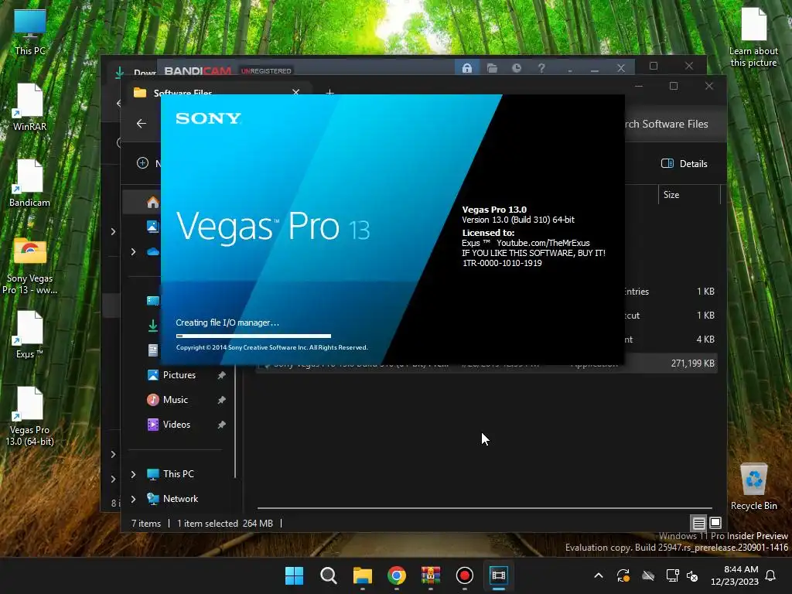The image size is (792, 594).
Task: Click the muted volume tray icon
Action: click(x=692, y=575)
